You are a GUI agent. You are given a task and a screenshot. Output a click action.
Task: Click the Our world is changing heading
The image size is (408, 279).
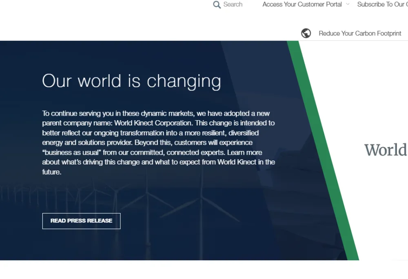click(x=131, y=81)
